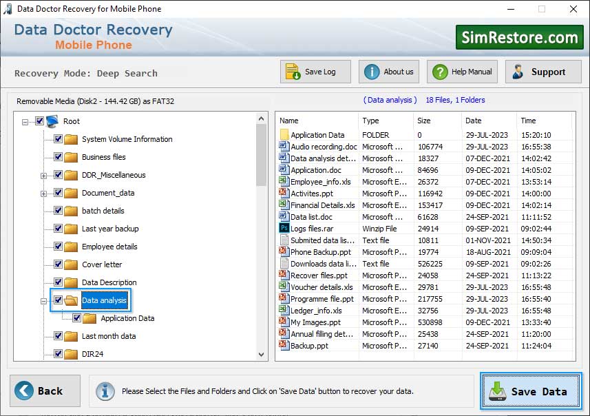The width and height of the screenshot is (590, 416).
Task: Click the Support button
Action: (543, 72)
